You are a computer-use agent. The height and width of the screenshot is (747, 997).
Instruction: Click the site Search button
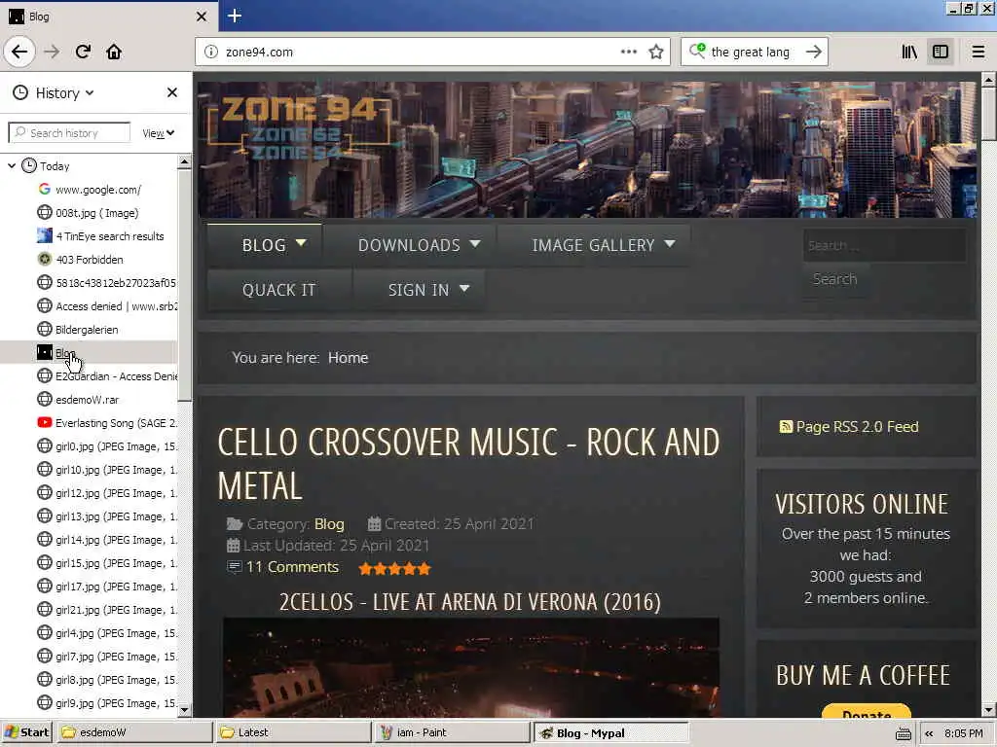pos(834,279)
